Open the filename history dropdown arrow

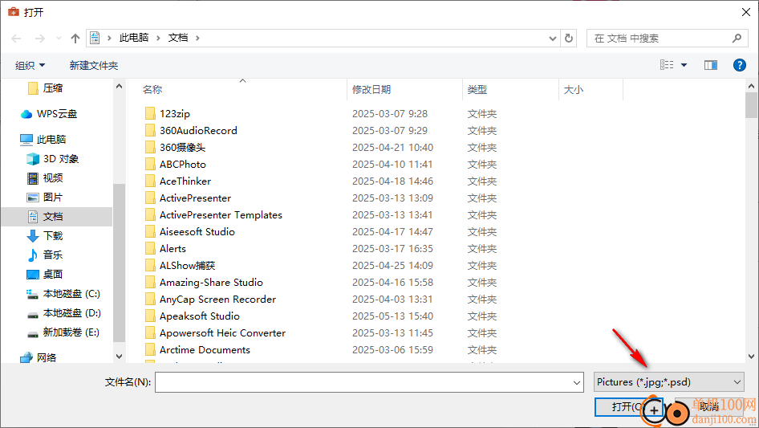[x=577, y=382]
